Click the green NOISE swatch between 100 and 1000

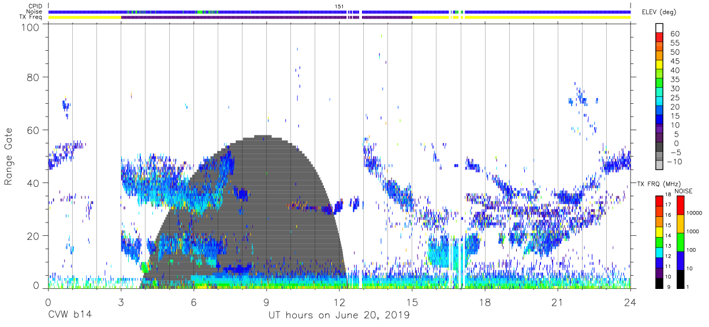click(x=680, y=242)
